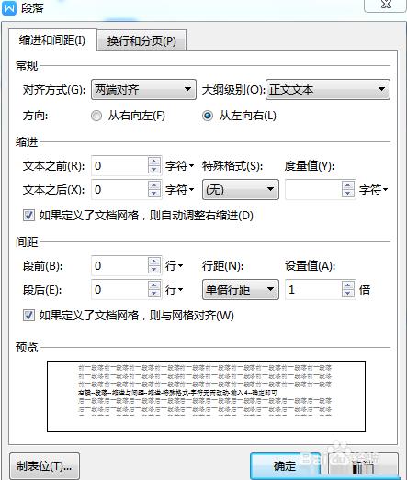Open the 对齐方式 dropdown showing 两端对齐
Screen dimensions: 407x480
point(143,89)
